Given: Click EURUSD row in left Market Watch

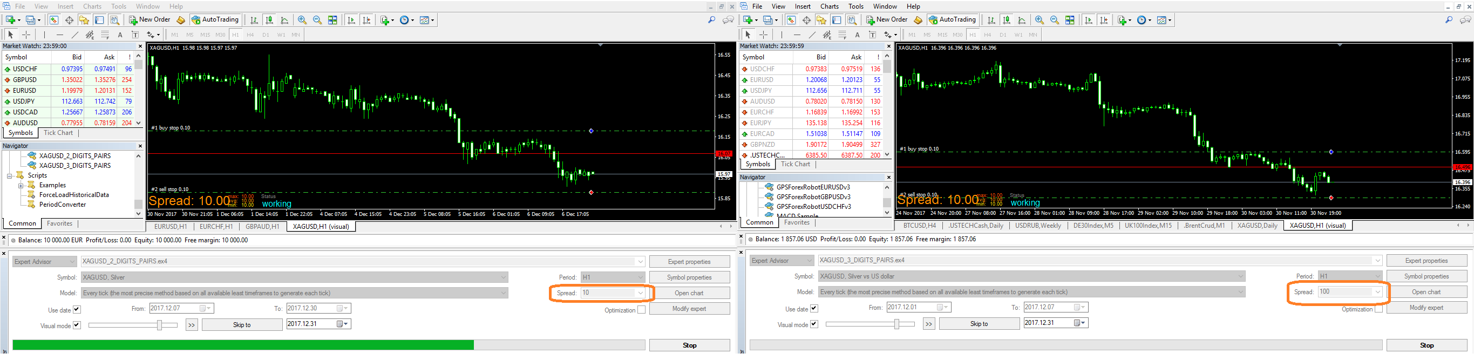Looking at the screenshot, I should 69,91.
